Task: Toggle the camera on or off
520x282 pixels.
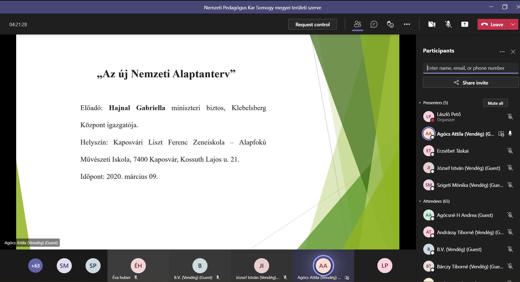Action: pos(432,25)
